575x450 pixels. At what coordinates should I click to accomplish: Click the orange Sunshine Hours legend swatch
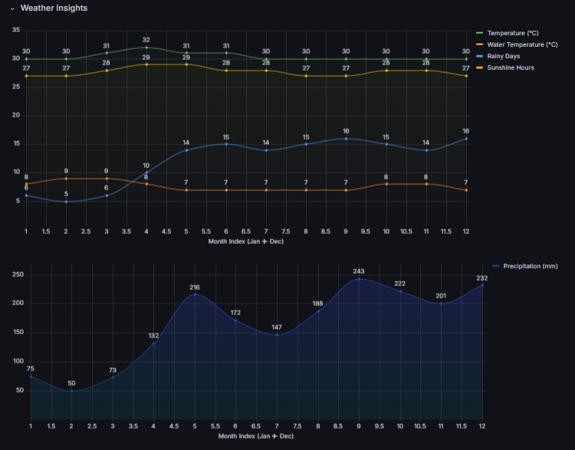(480, 67)
